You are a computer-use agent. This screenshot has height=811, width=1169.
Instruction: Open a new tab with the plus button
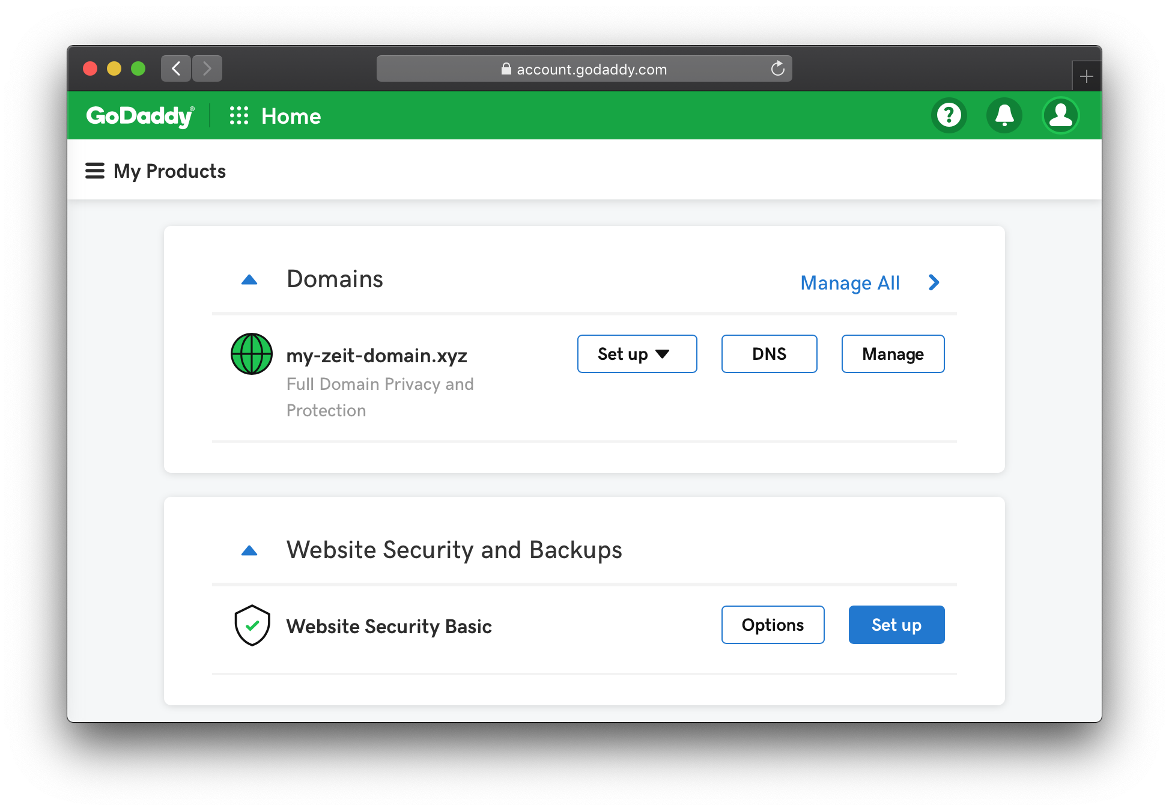click(1086, 76)
